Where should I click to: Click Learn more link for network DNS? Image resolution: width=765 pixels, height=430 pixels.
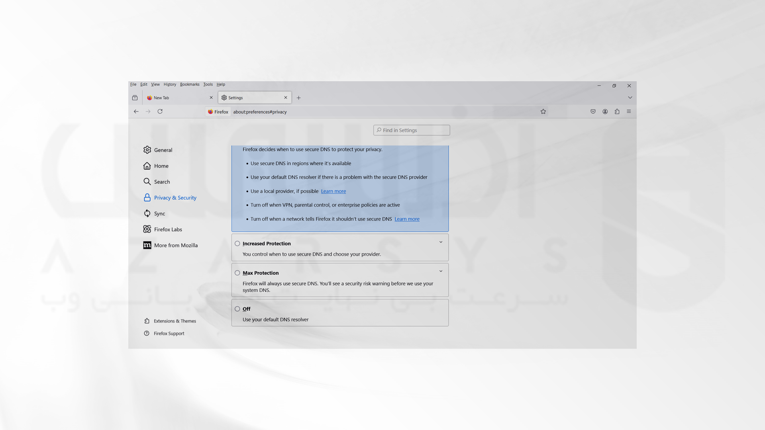click(x=407, y=219)
